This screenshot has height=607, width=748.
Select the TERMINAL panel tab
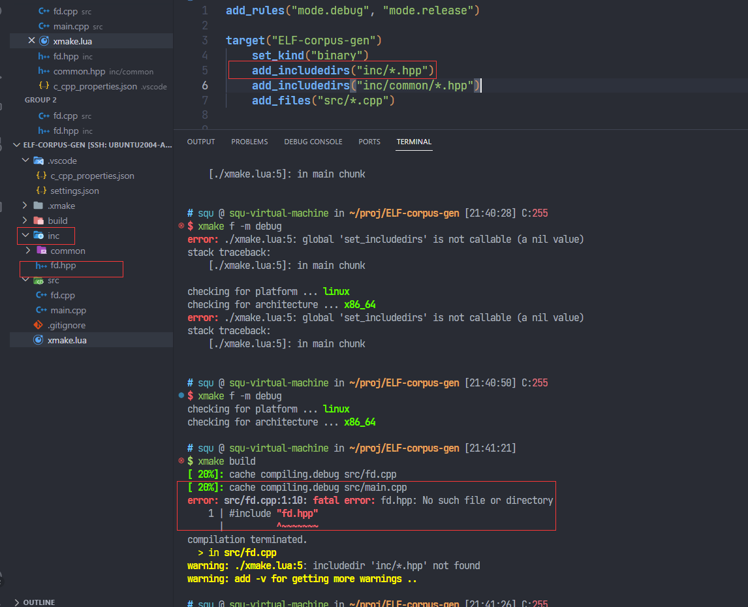click(414, 142)
